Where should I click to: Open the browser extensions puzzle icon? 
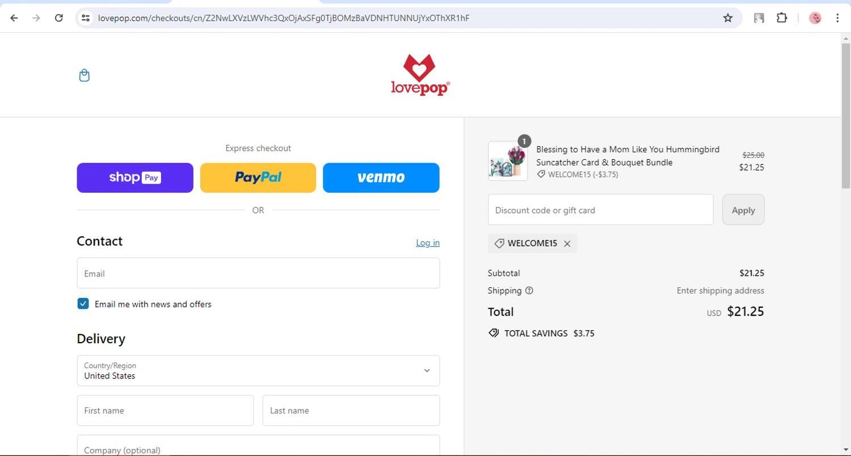(x=782, y=18)
